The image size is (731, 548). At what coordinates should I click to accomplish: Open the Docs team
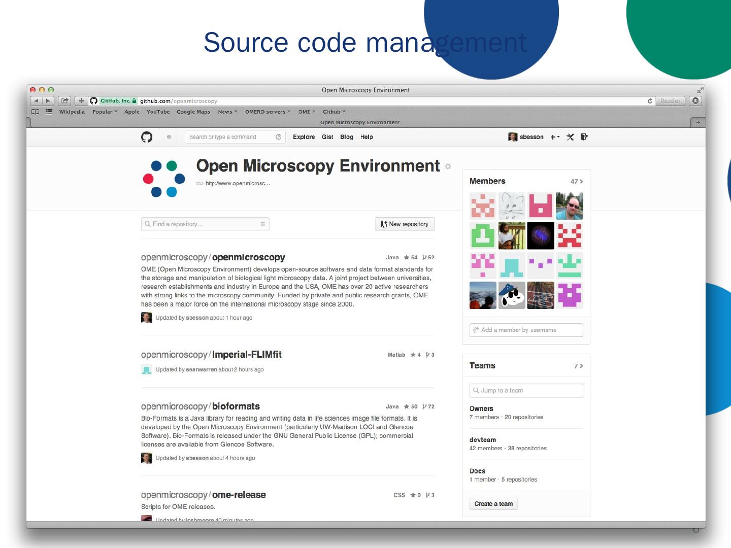(477, 471)
